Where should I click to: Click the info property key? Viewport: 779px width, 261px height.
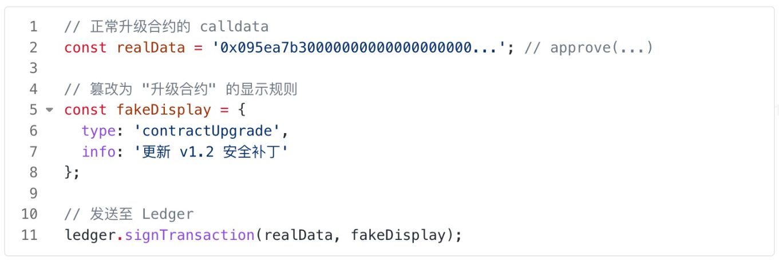point(98,151)
